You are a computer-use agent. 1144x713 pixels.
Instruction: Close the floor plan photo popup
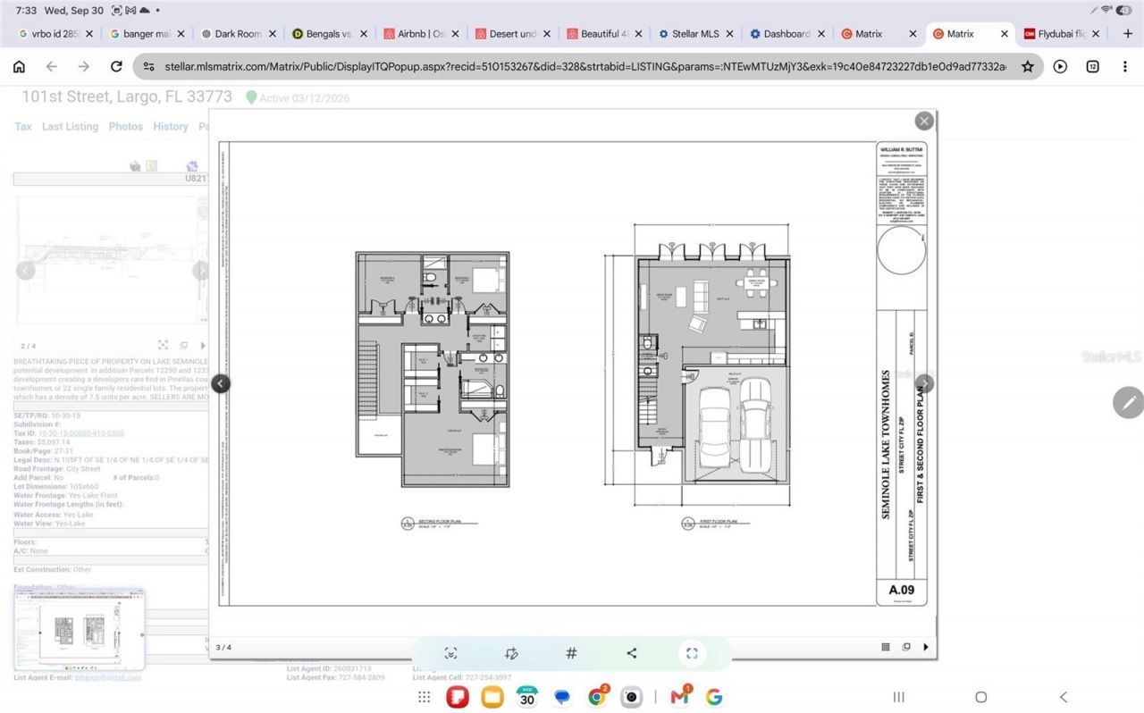coord(924,121)
